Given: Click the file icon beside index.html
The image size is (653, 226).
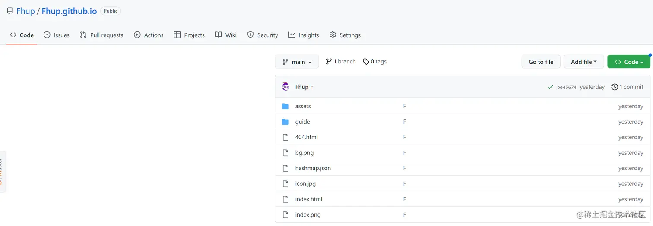Looking at the screenshot, I should coord(285,199).
